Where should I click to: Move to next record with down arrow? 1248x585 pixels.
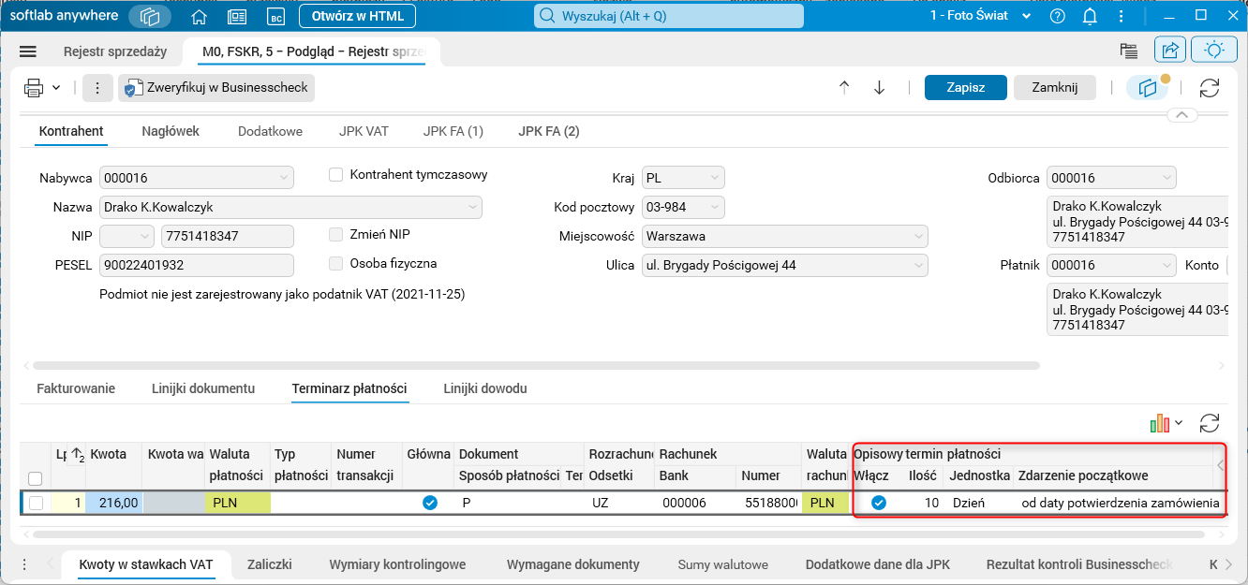point(879,88)
